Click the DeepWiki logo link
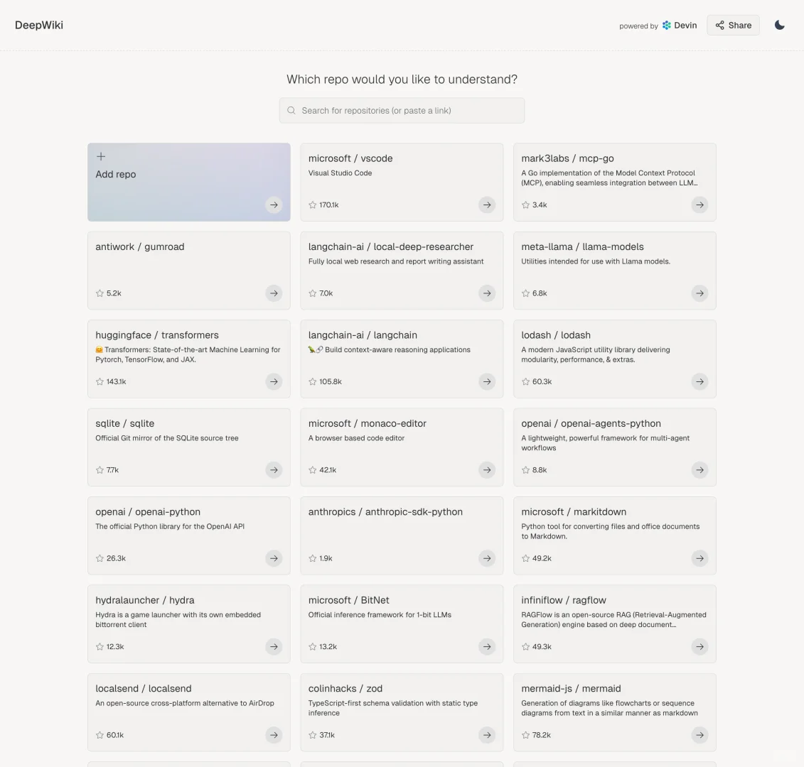This screenshot has width=804, height=767. point(39,25)
